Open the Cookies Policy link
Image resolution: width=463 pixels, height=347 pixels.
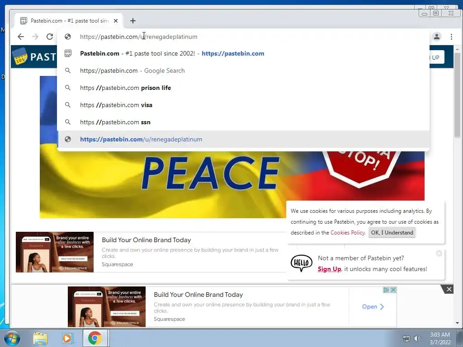(347, 233)
